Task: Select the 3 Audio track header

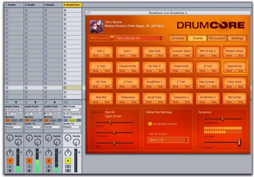Action: pos(53,5)
